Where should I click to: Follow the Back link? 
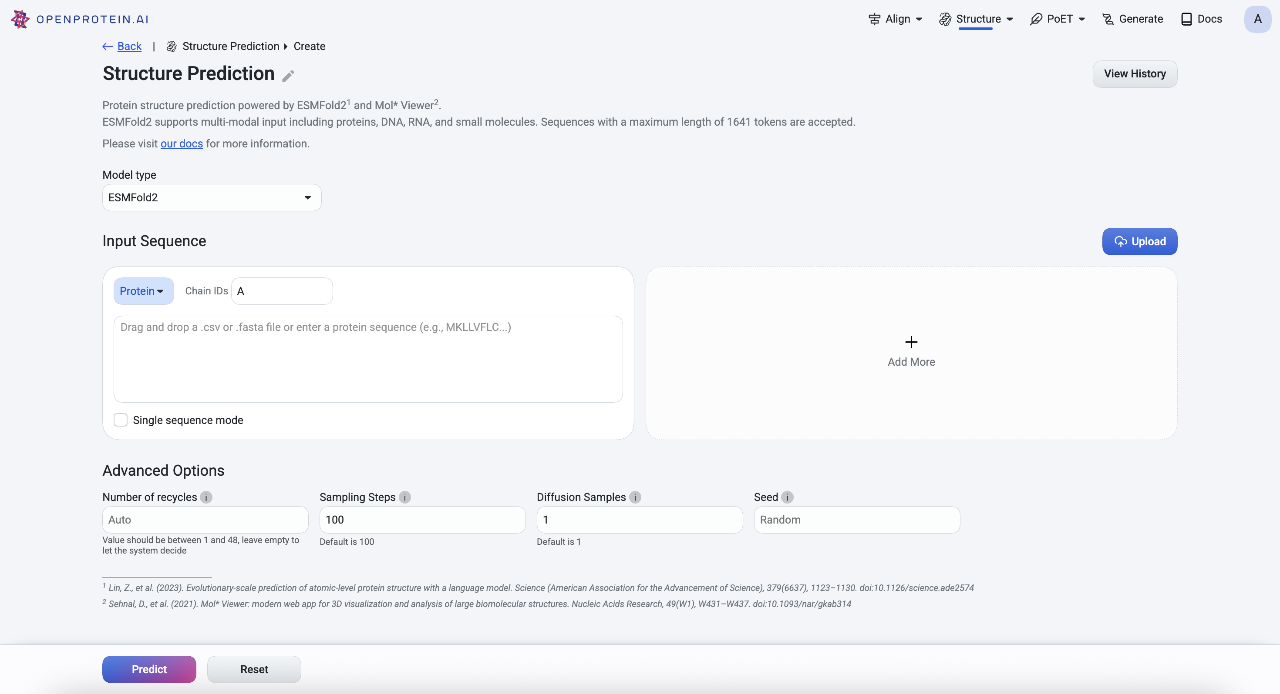(x=129, y=47)
